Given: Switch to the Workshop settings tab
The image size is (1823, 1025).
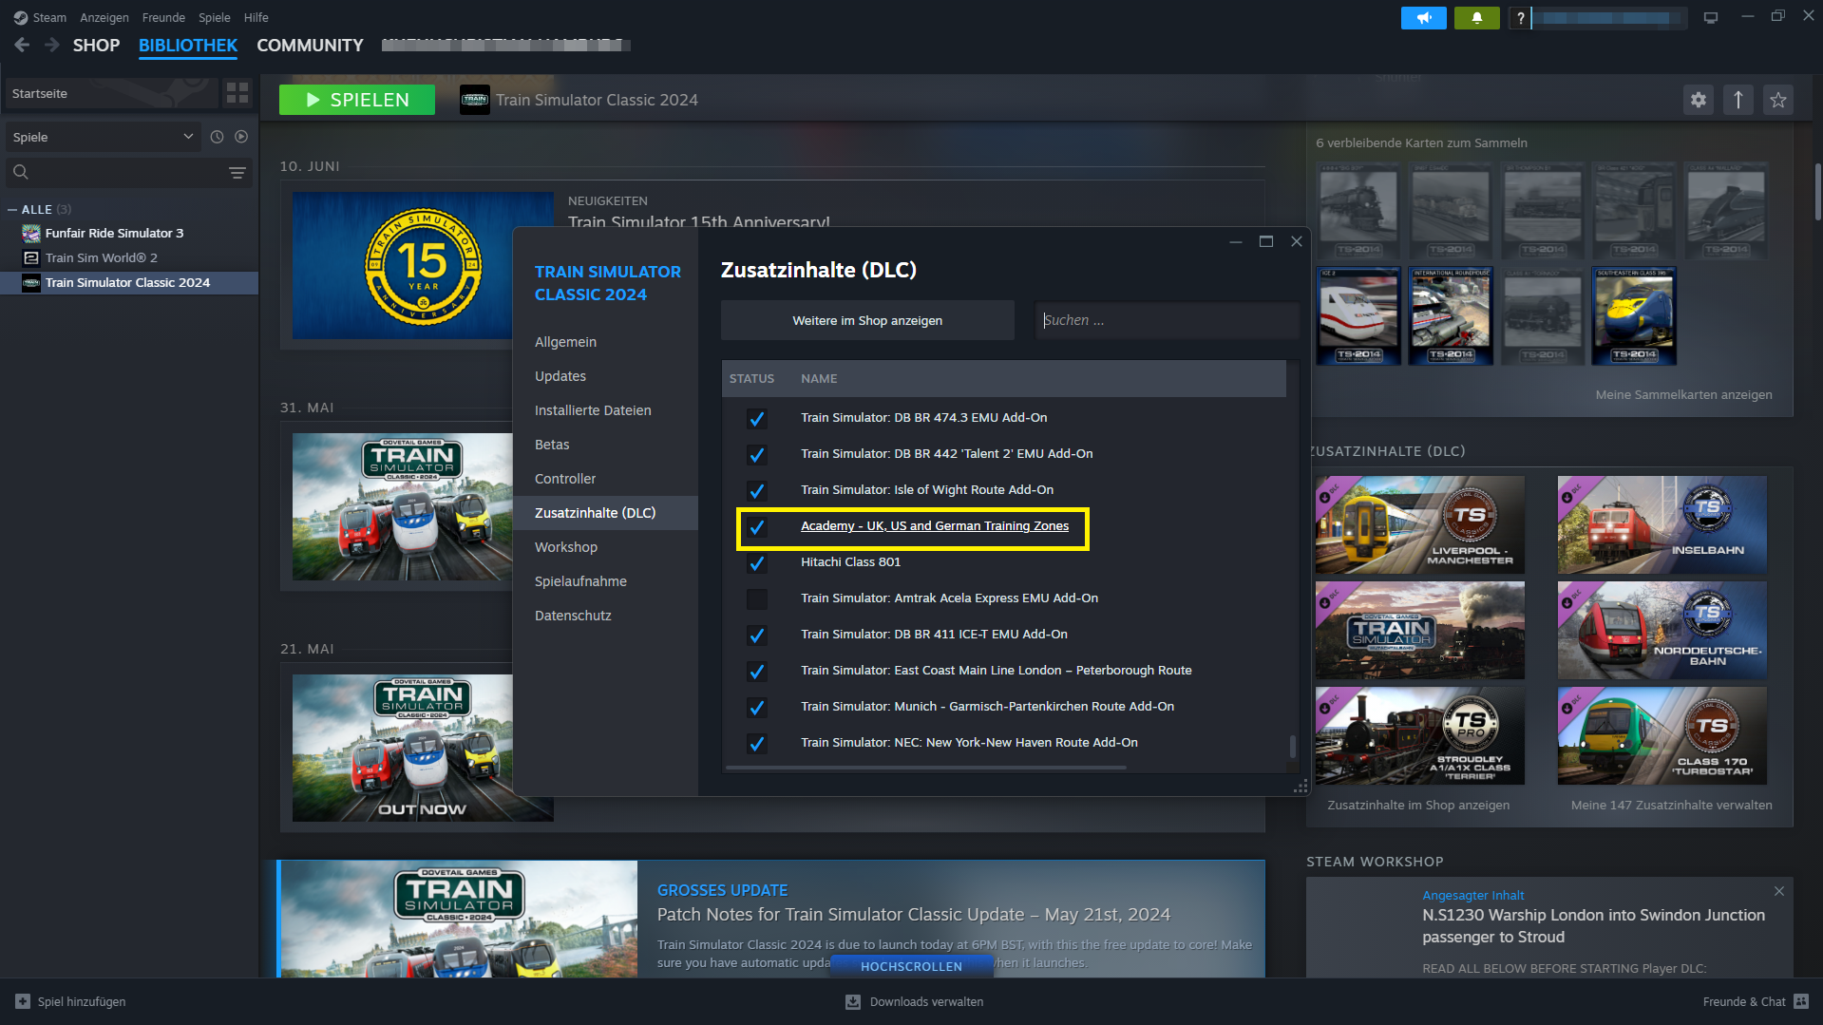Looking at the screenshot, I should (x=565, y=547).
